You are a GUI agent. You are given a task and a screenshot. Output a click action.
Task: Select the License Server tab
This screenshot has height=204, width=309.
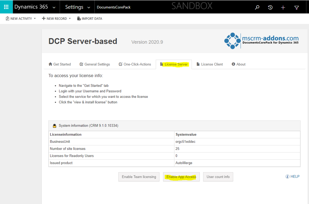pos(174,64)
